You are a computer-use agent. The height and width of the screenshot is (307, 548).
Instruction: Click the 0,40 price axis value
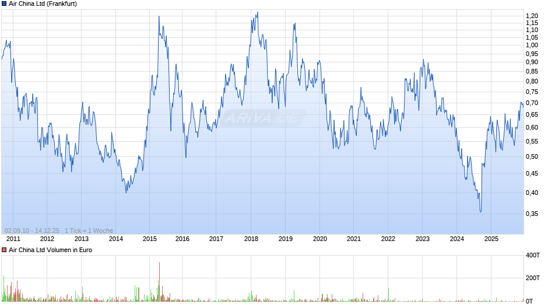pos(532,193)
